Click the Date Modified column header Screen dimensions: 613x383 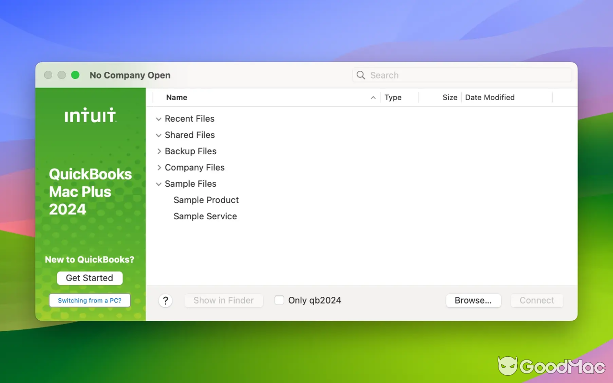click(x=489, y=97)
